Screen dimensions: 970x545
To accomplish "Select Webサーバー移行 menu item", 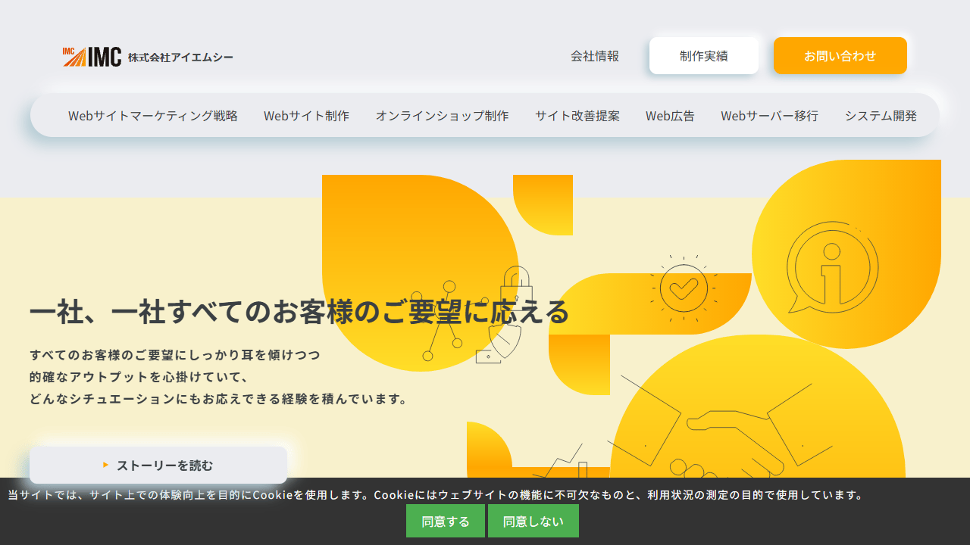I will point(770,116).
